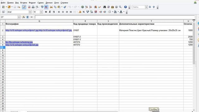This screenshot has width=199, height=112.
Task: Expand the Borders arrow dropdown
Action: [x=113, y=12]
